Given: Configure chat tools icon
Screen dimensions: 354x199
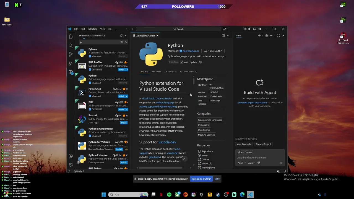Looking at the screenshot, I should 259,163.
